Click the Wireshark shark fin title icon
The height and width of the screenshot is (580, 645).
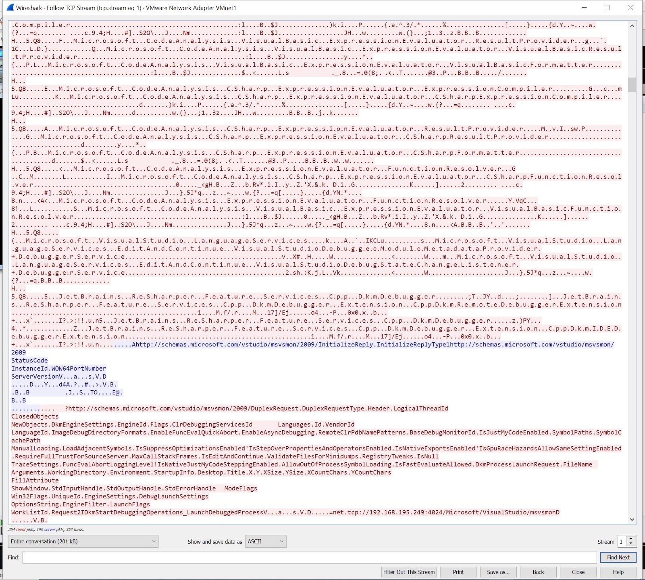(x=10, y=8)
